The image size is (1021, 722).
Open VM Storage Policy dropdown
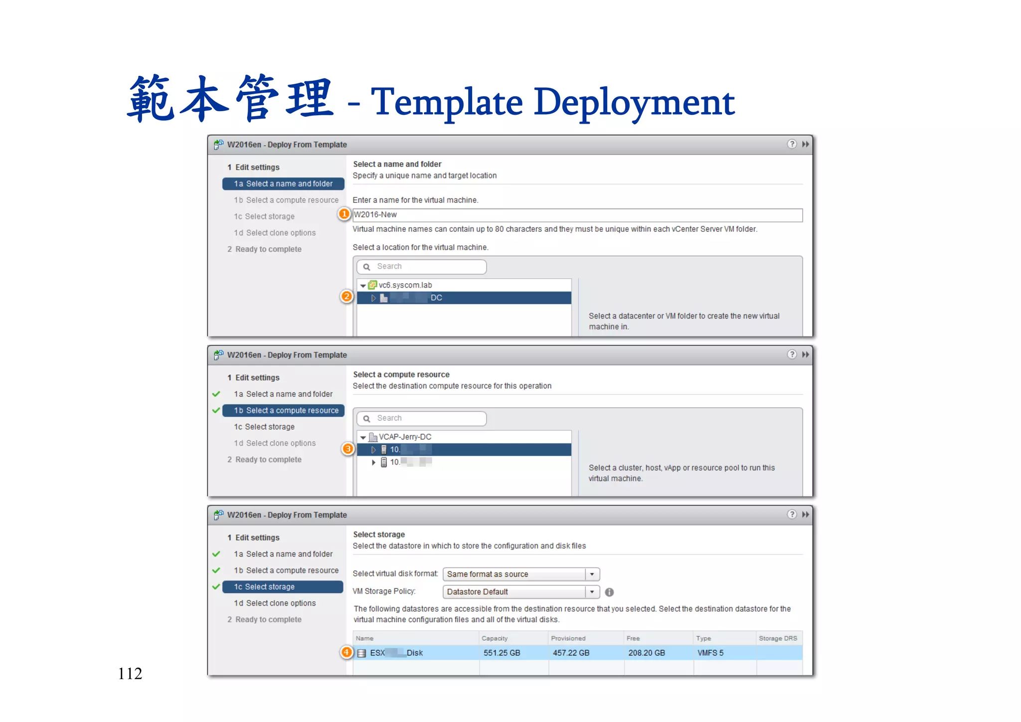pyautogui.click(x=592, y=592)
